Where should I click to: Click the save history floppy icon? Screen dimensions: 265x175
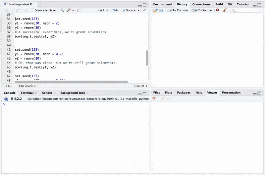click(161, 11)
